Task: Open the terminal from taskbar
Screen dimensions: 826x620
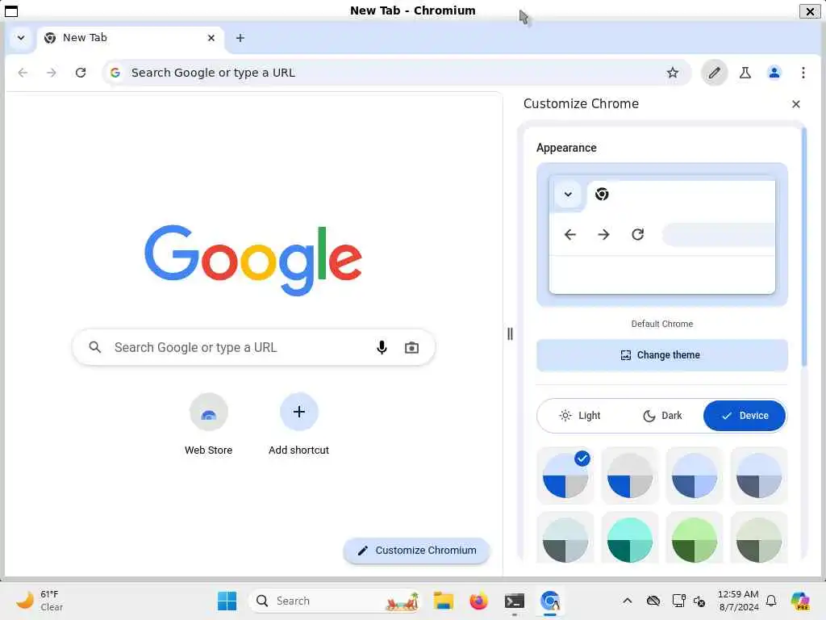Action: [x=514, y=601]
